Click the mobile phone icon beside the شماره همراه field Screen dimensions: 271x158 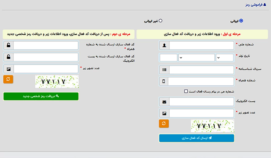click(164, 81)
